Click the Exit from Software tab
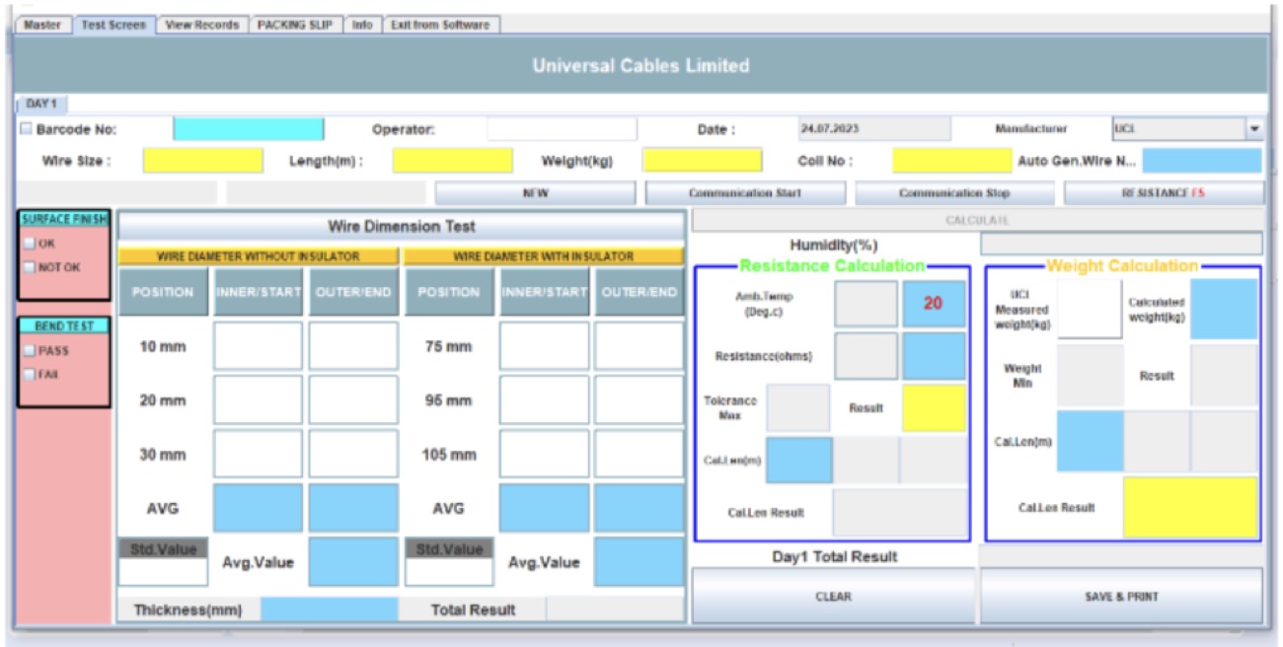 pos(440,25)
